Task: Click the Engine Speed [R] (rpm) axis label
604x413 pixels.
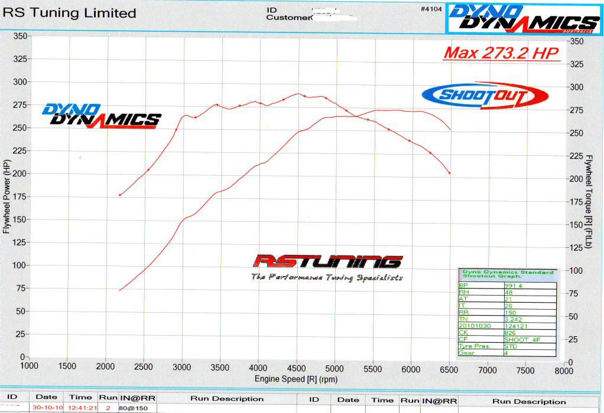Action: pos(295,378)
